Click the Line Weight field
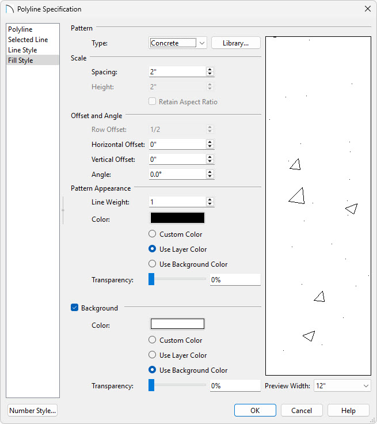The height and width of the screenshot is (424, 377). (177, 202)
